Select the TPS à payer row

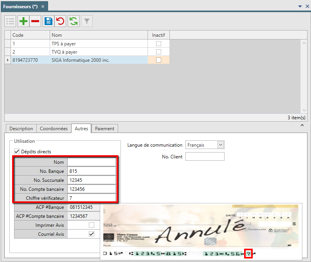87,44
